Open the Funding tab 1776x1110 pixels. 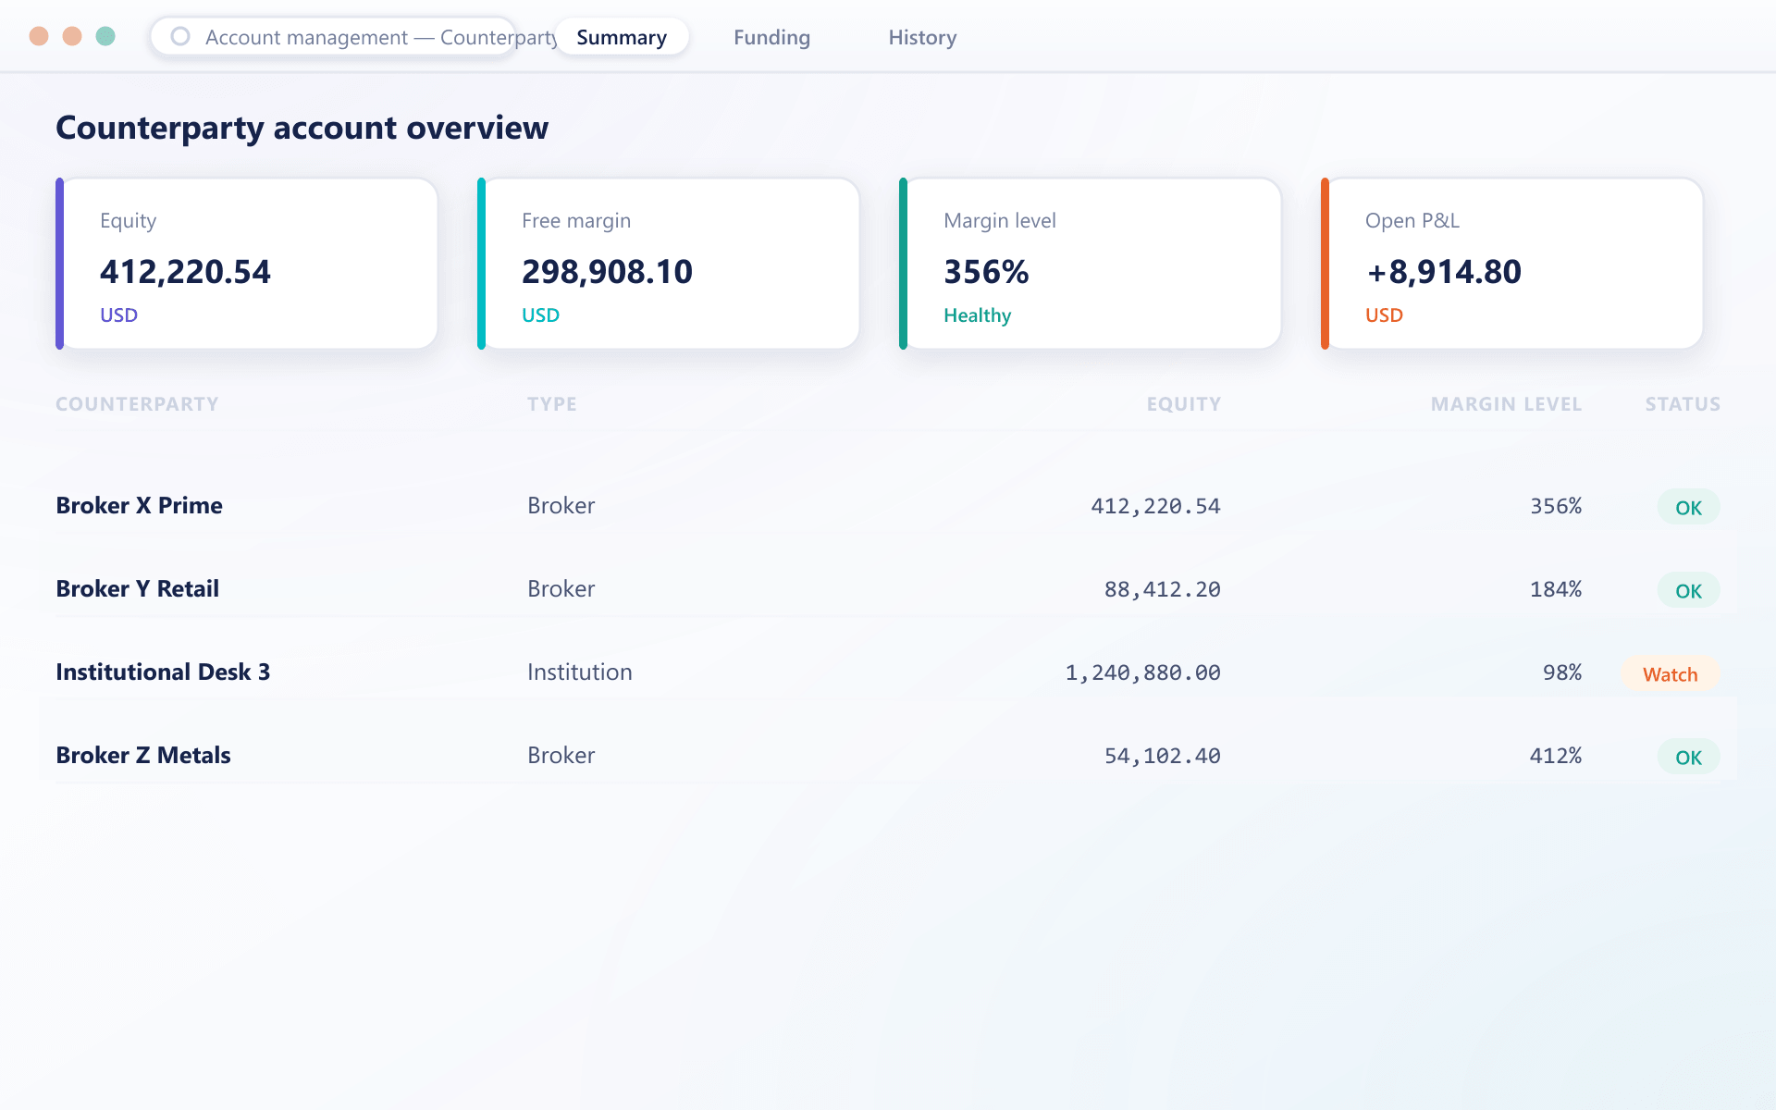pos(771,37)
